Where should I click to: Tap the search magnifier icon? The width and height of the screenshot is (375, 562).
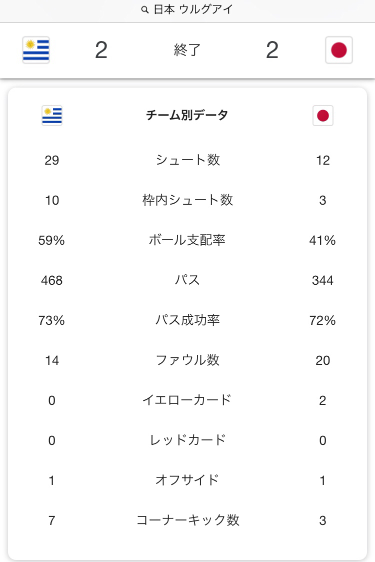coord(145,10)
